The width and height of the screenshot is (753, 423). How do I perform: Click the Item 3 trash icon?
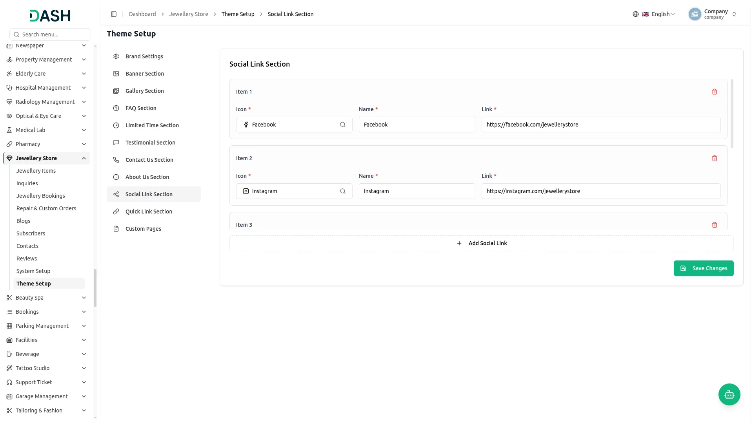coord(714,225)
